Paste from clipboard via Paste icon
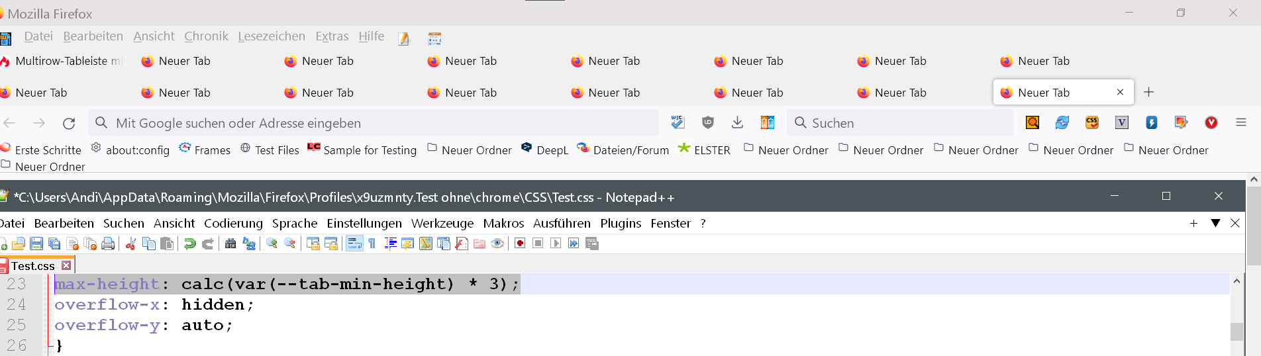1261x356 pixels. coord(167,244)
